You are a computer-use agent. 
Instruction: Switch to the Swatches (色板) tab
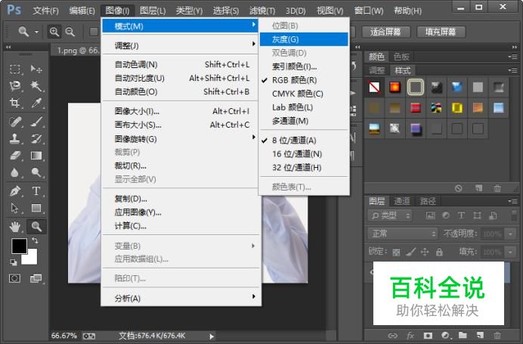pyautogui.click(x=401, y=57)
